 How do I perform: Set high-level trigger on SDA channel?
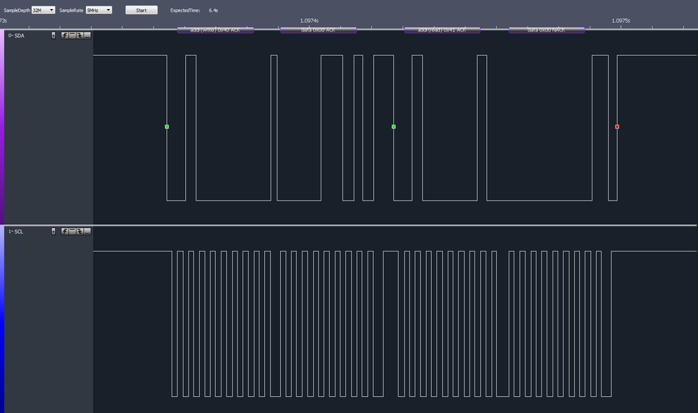pos(72,35)
